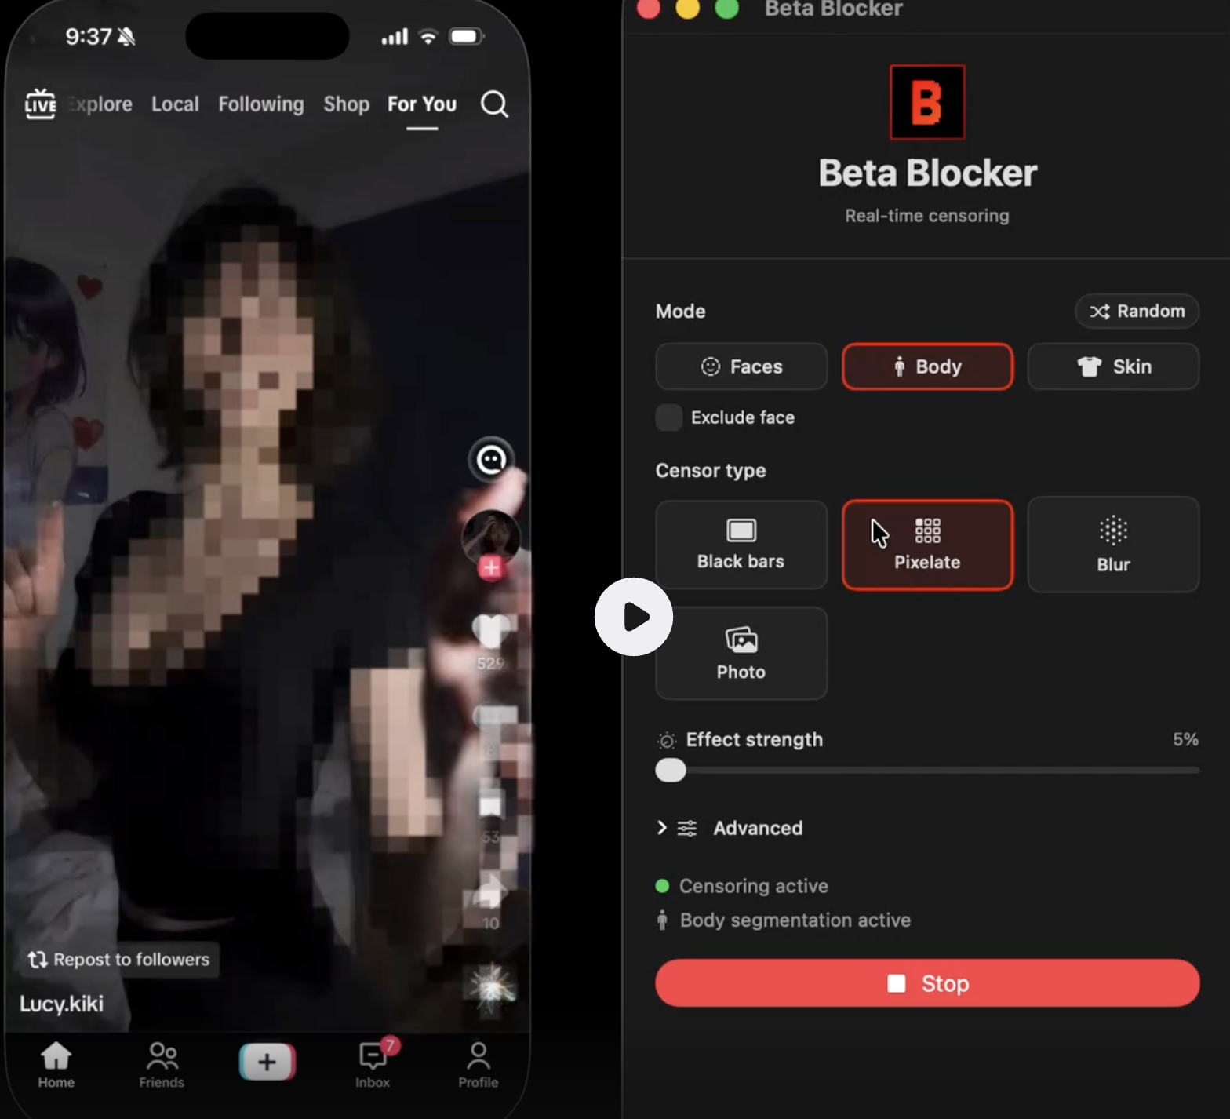Click the 5% effect strength value
The height and width of the screenshot is (1119, 1230).
pos(1185,739)
